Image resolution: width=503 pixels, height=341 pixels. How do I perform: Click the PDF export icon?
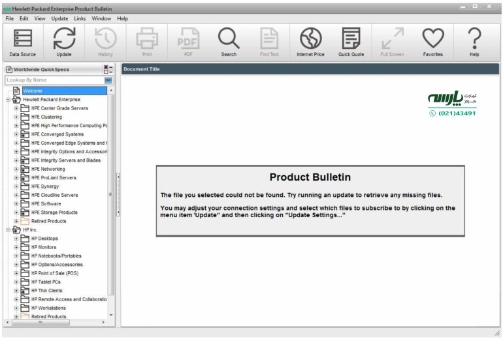(x=188, y=38)
